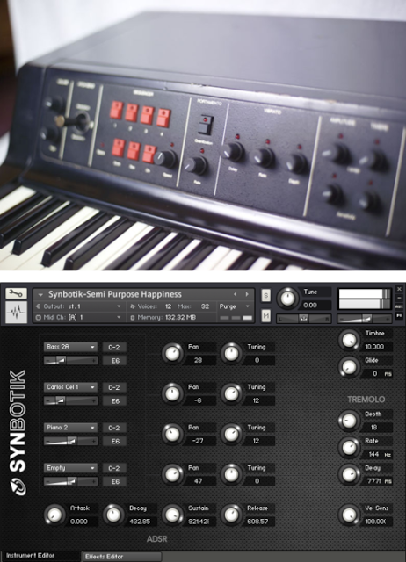This screenshot has height=562, width=406.
Task: Switch to the Instrument Editor tab
Action: 40,556
